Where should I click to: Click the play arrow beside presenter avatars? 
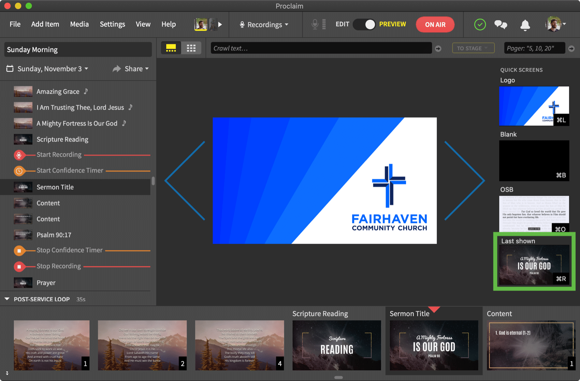pos(220,25)
